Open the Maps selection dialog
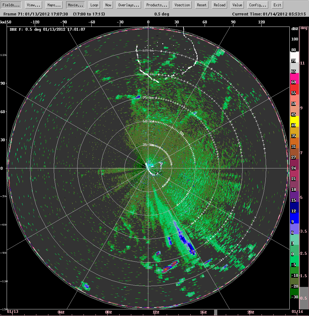The image size is (309, 316). click(53, 5)
